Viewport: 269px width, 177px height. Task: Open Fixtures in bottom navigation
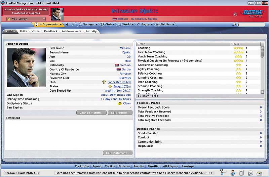(x=124, y=166)
